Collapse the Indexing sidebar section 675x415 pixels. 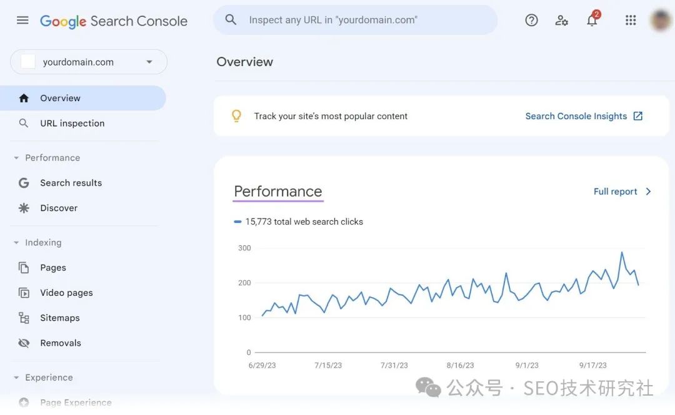coord(17,243)
